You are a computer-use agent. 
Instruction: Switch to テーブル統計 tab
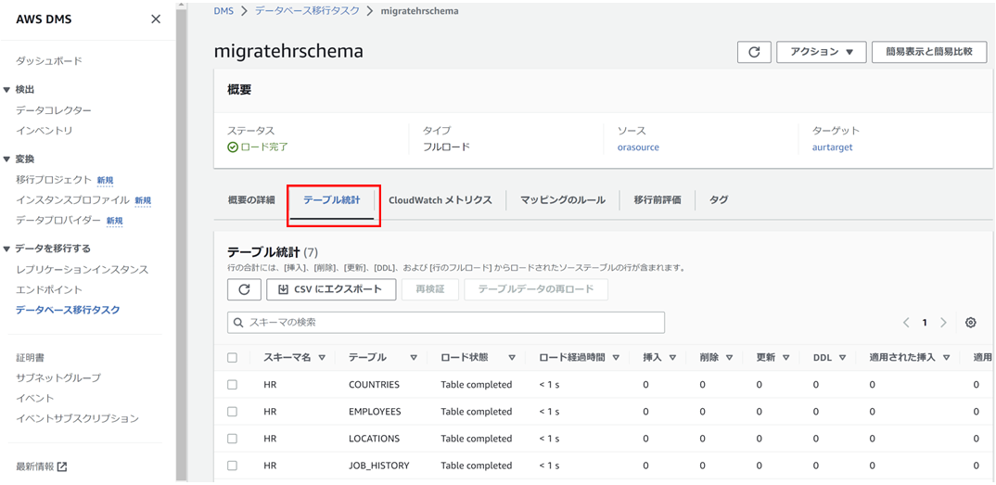(332, 200)
